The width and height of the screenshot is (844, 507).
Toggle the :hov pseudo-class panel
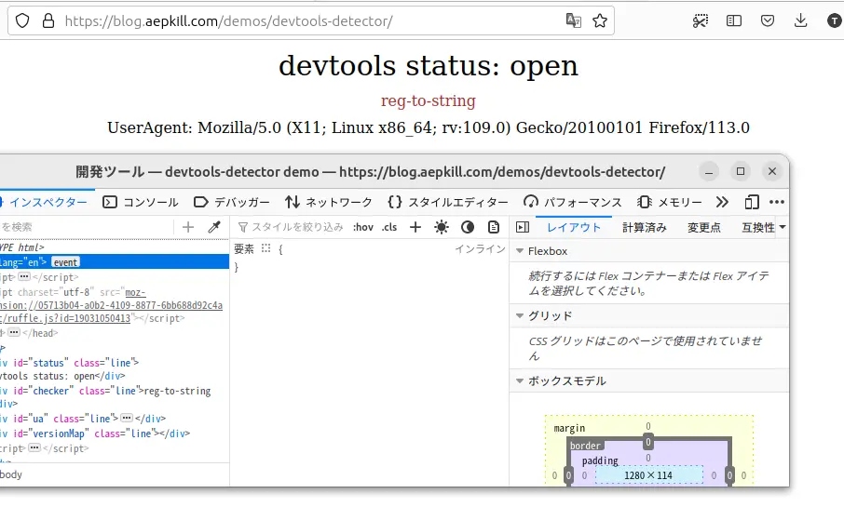(363, 227)
